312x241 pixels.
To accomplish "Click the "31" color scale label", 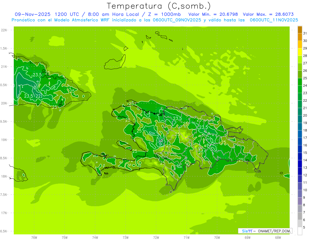I will coord(305,33).
